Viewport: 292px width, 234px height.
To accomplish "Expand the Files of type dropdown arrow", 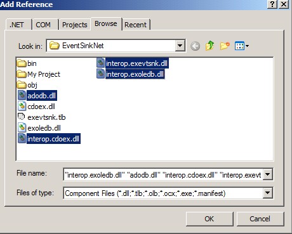I will click(x=268, y=193).
